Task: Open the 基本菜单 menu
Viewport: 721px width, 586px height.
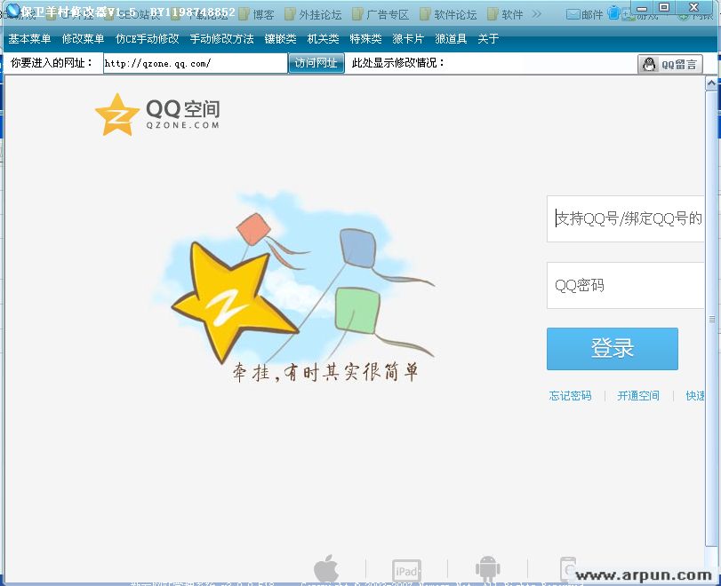Action: click(x=29, y=39)
